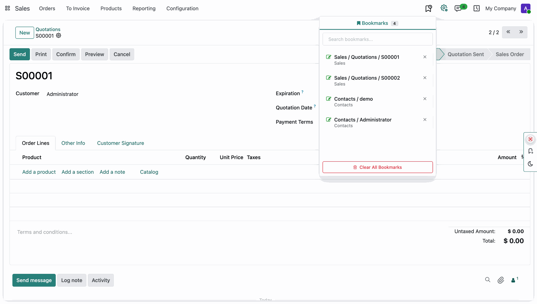Open the Orders menu

click(47, 8)
